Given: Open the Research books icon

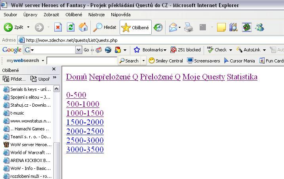Looking at the screenshot, I should click(x=233, y=27).
